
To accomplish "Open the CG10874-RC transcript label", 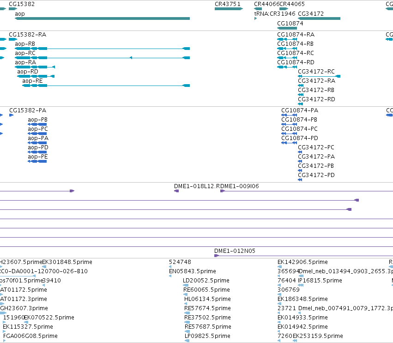I will 296,53.
